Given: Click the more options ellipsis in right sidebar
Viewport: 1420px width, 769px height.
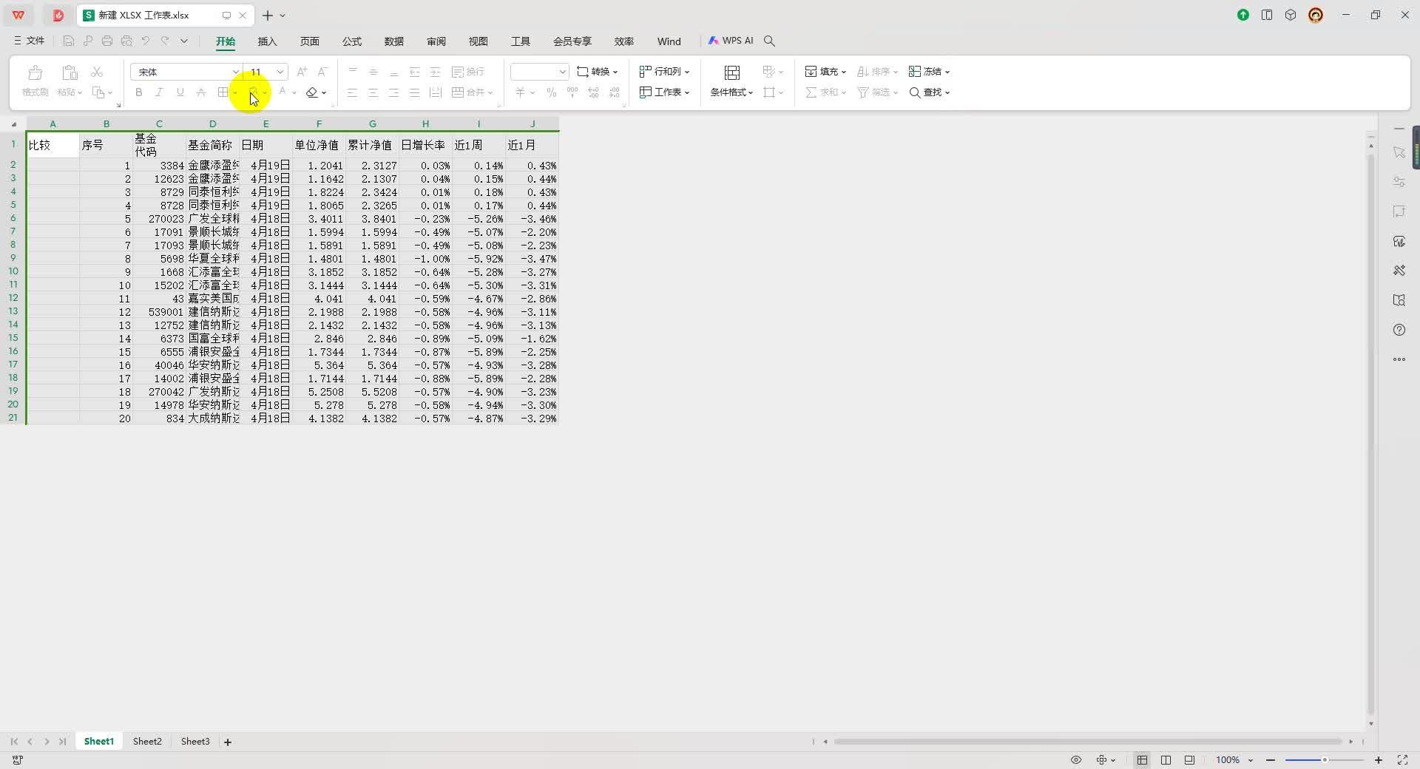Looking at the screenshot, I should click(x=1399, y=359).
